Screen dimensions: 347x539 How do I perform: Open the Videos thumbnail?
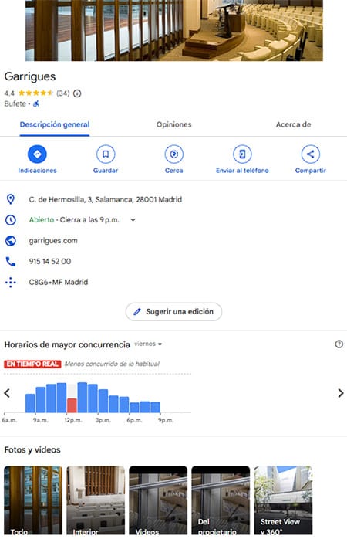tap(158, 500)
